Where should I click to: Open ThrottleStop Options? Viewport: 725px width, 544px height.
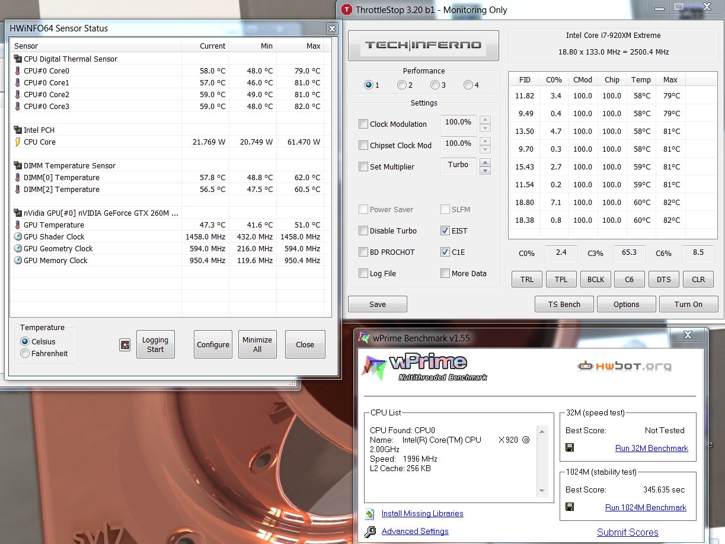pyautogui.click(x=627, y=304)
